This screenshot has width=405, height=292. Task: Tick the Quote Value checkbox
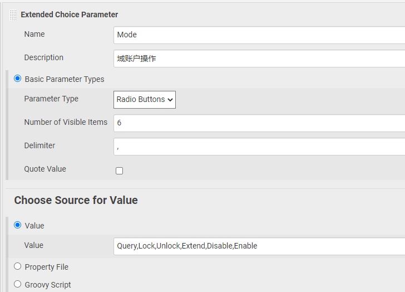tap(119, 171)
